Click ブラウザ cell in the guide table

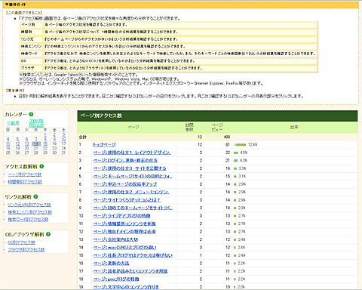click(32, 68)
